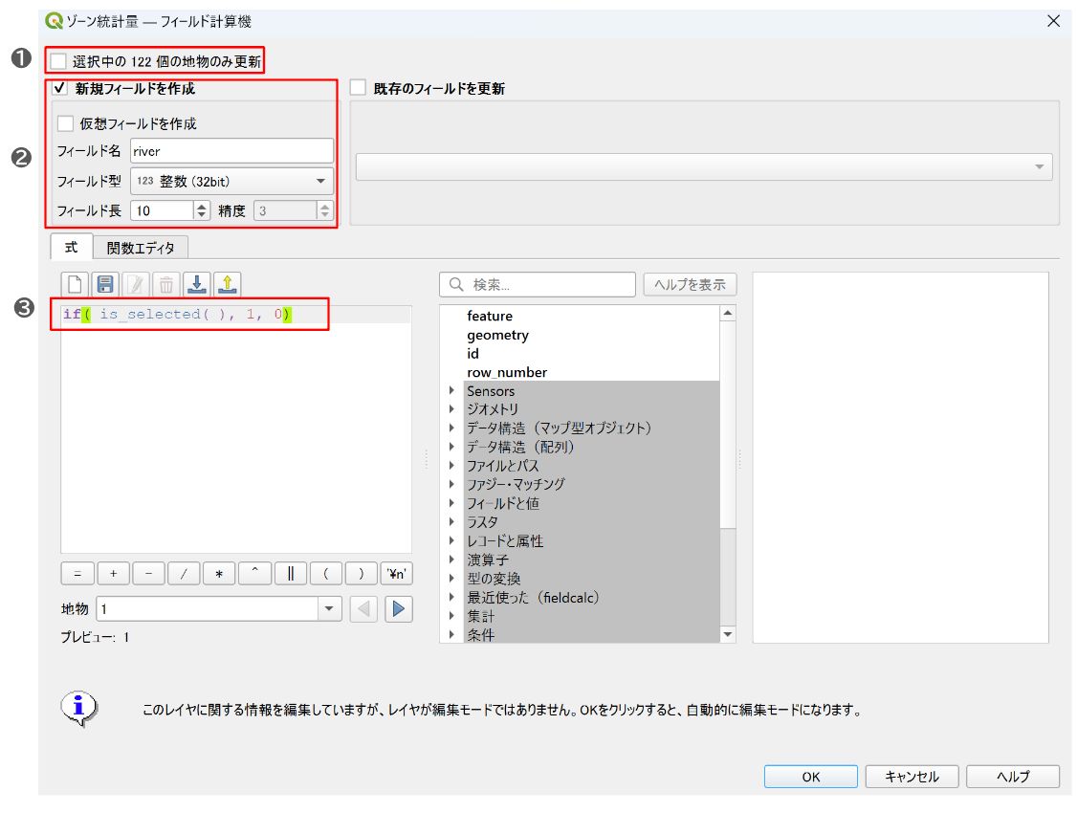Confirm with the OK button
The height and width of the screenshot is (813, 1077).
tap(810, 777)
